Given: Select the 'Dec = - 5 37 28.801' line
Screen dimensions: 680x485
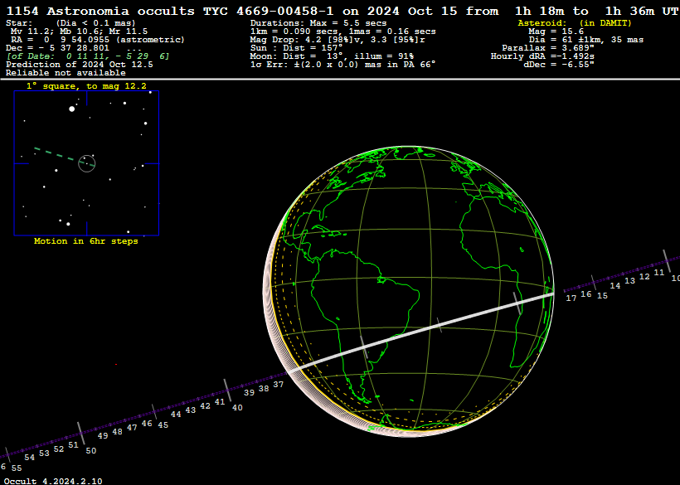Looking at the screenshot, I should 58,48.
